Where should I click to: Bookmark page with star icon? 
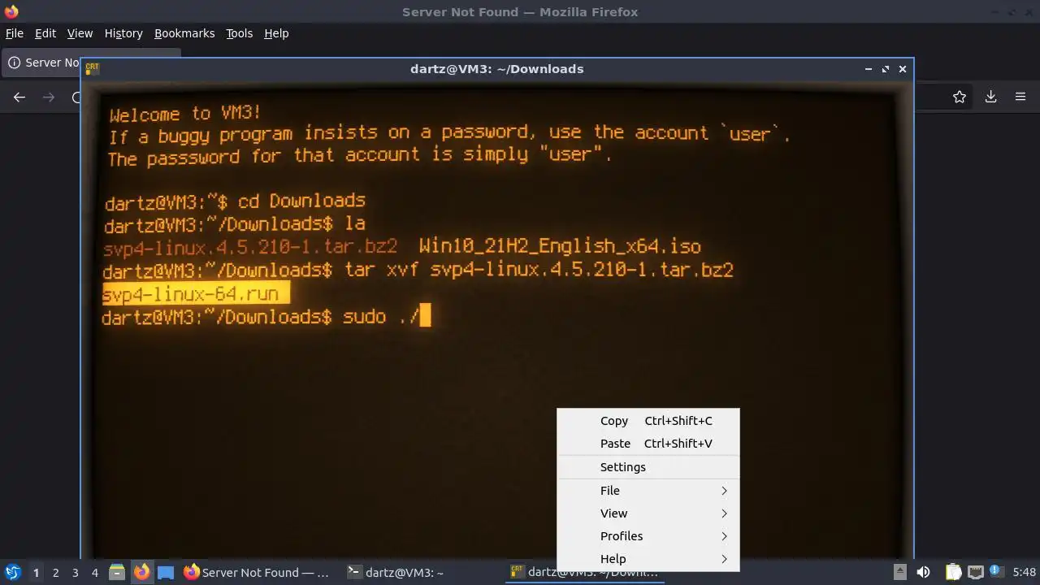[x=960, y=97]
